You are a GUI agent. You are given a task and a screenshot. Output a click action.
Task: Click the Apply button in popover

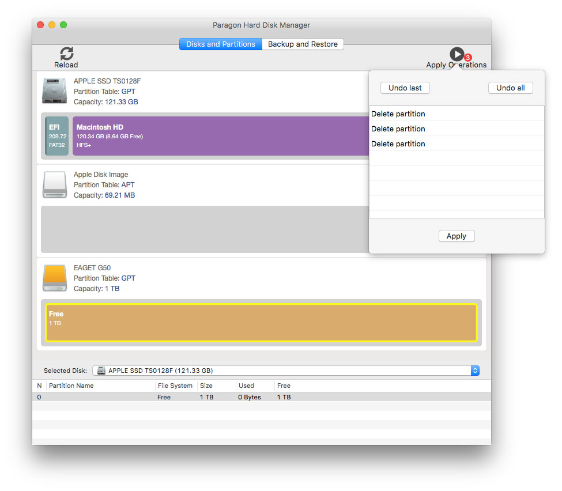[457, 236]
